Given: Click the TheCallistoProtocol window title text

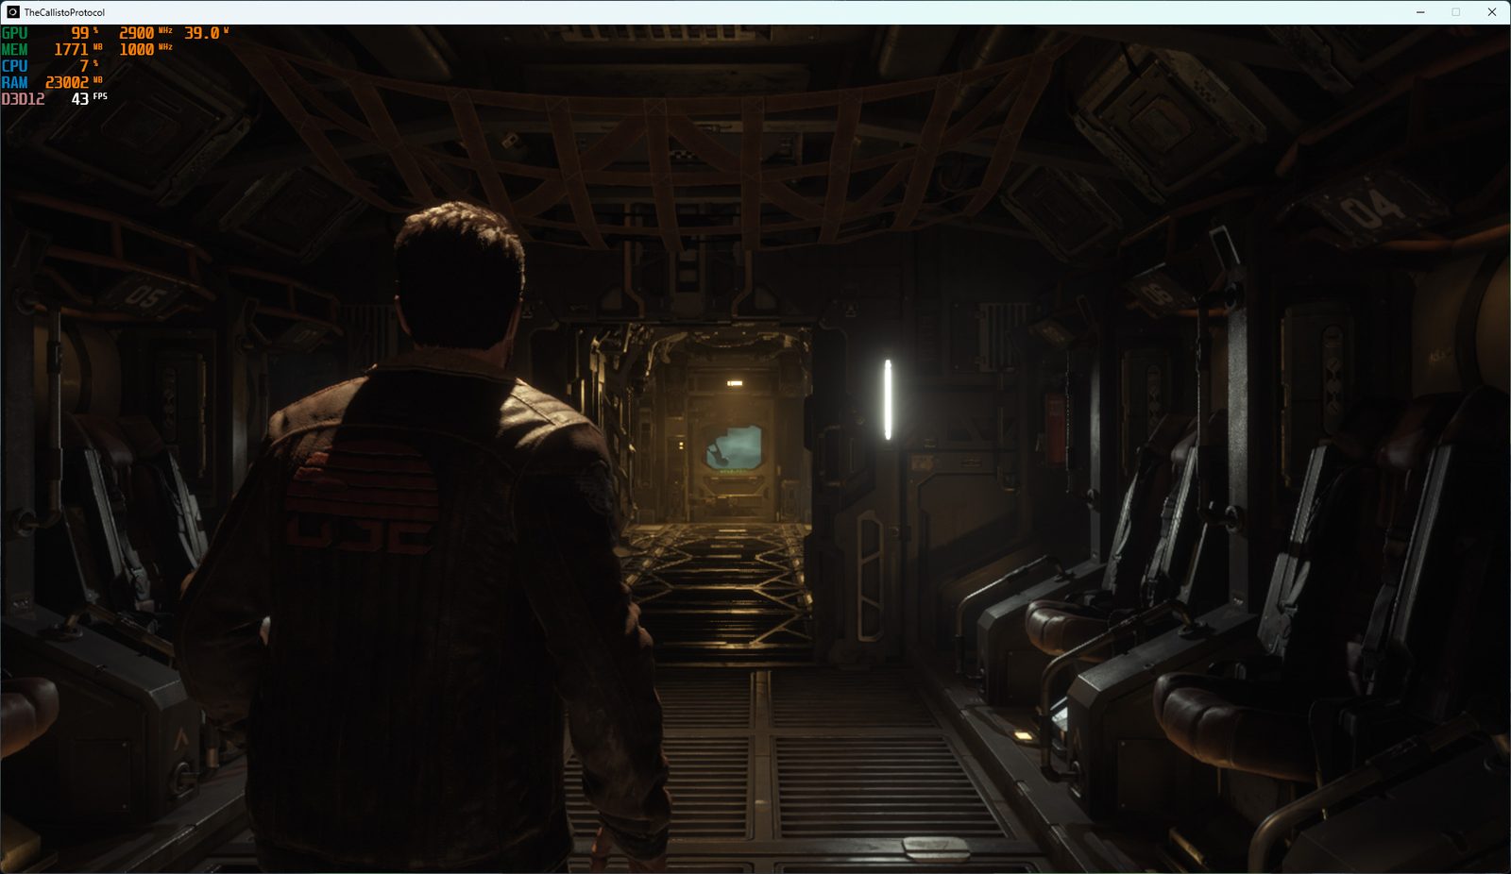Looking at the screenshot, I should (64, 12).
